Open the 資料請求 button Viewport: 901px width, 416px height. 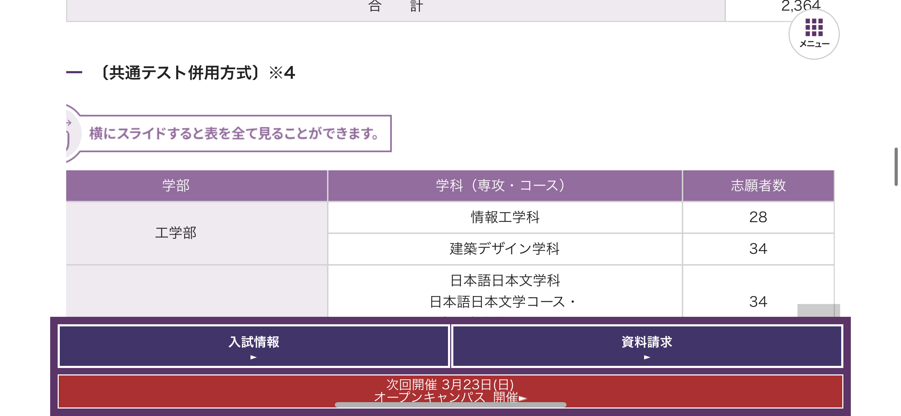(647, 342)
